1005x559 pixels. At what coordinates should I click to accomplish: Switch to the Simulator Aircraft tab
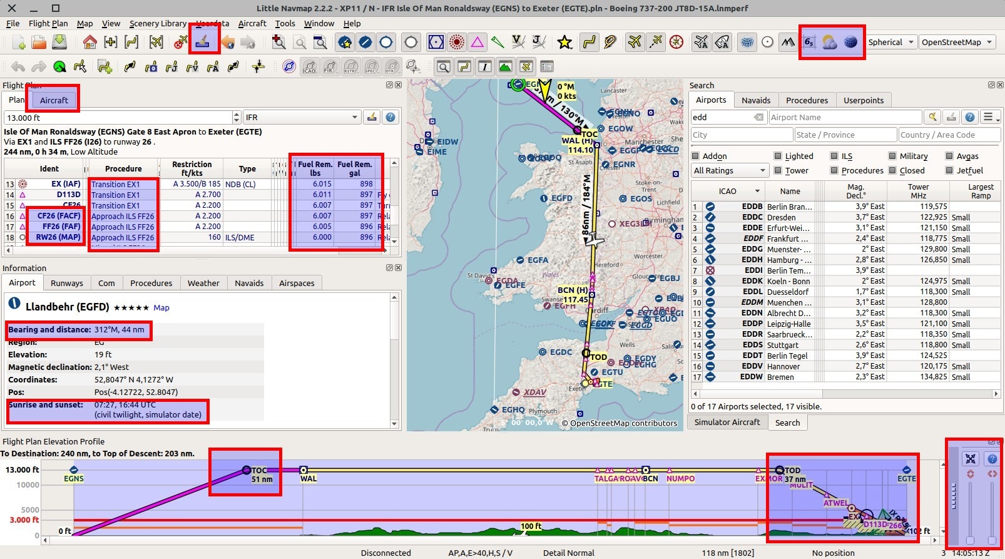(x=727, y=423)
